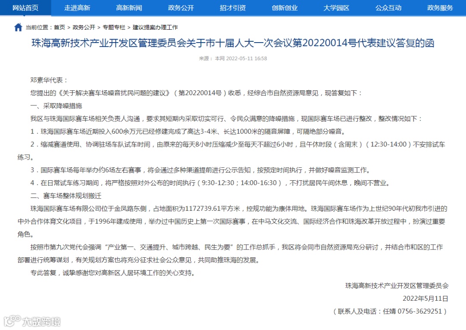
Task: Open the 政务服务 navigation item
Action: click(440, 8)
